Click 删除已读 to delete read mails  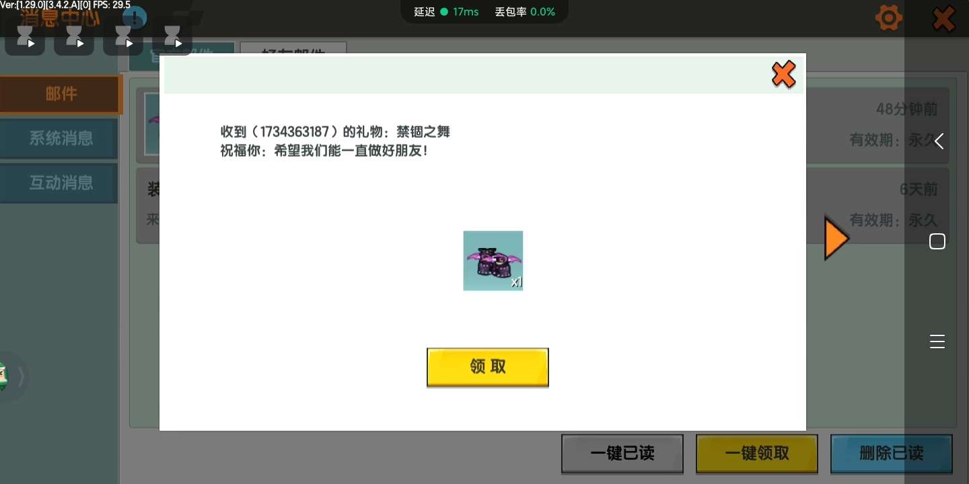tap(891, 453)
